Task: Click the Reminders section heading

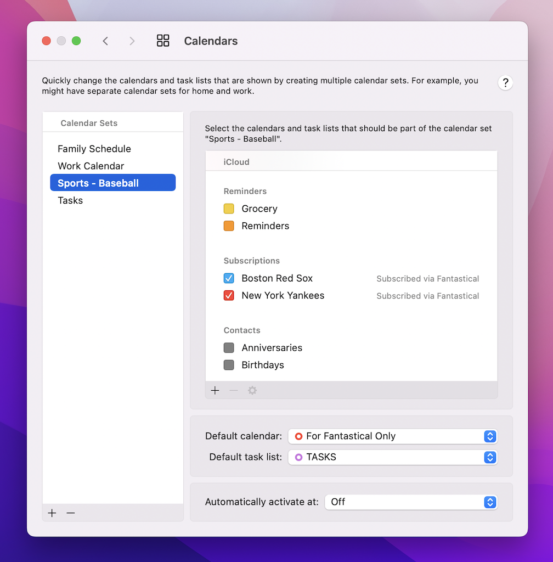Action: pyautogui.click(x=245, y=191)
